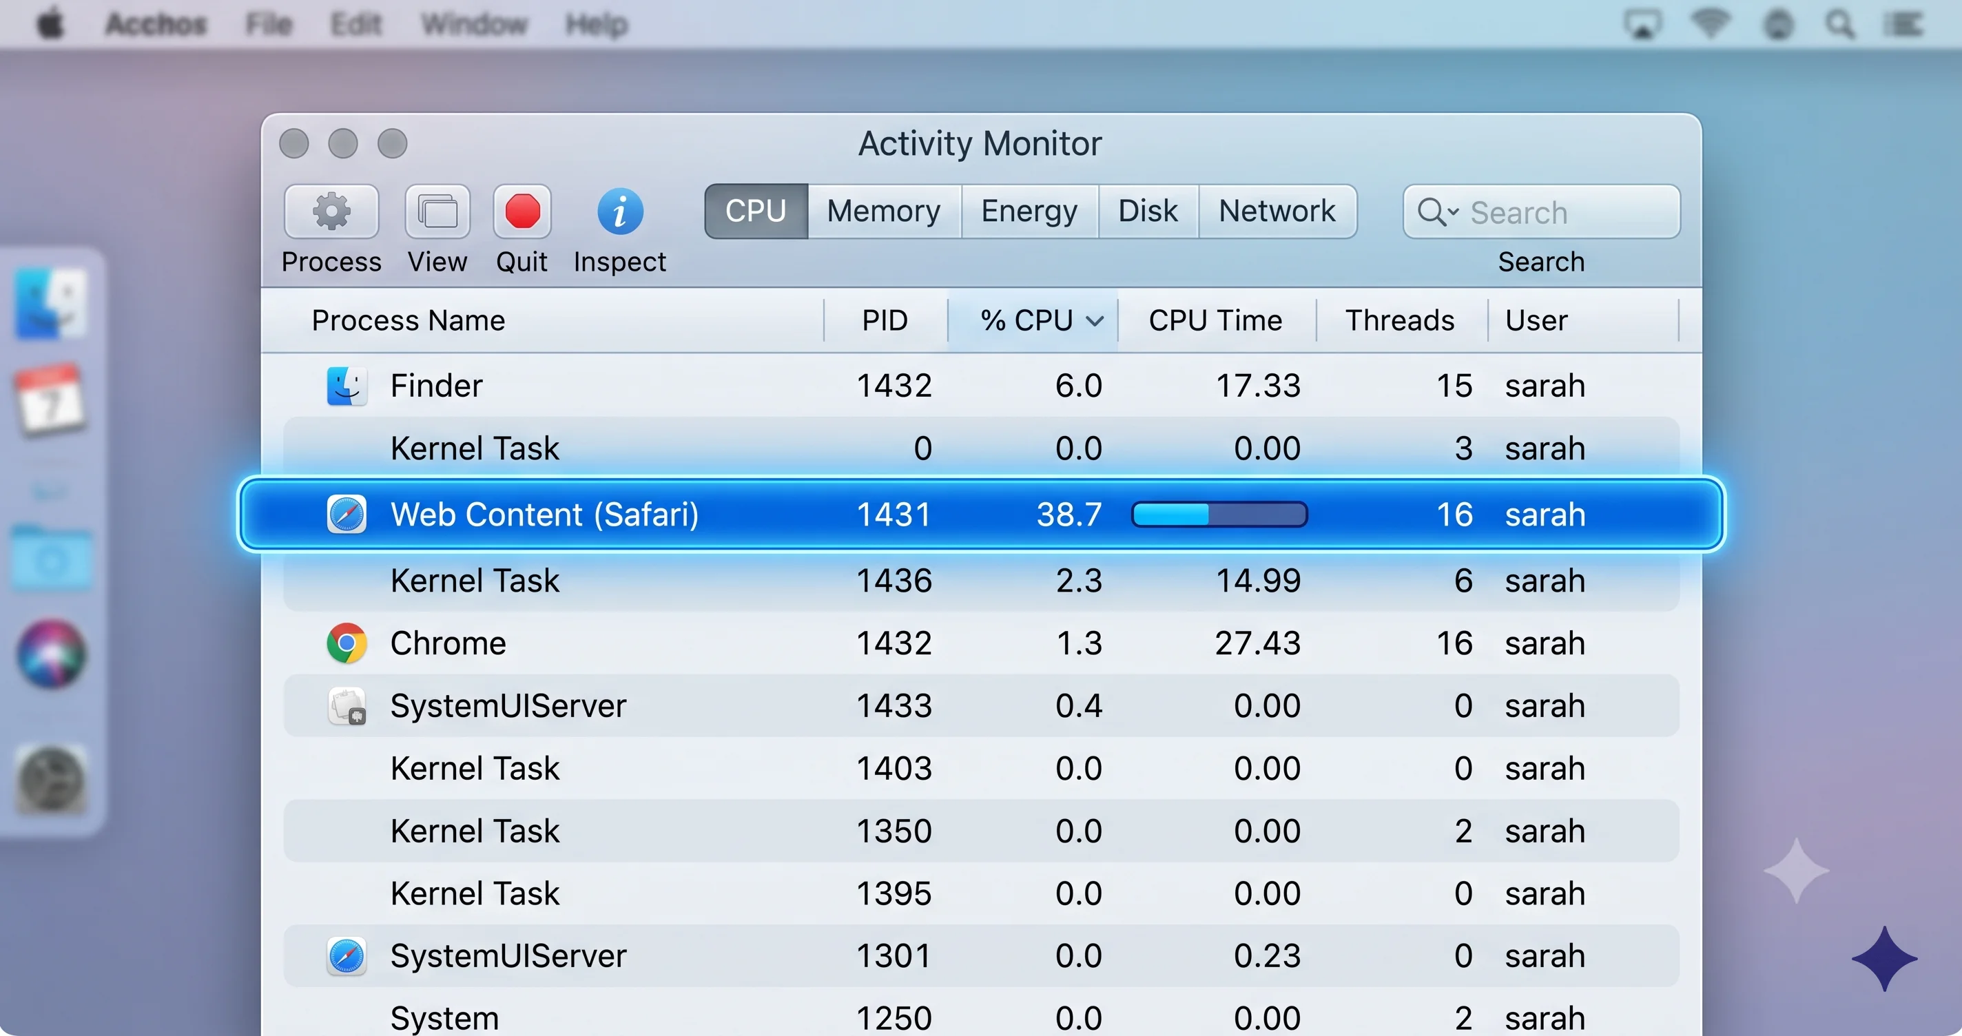
Task: Click the CPU usage bar in Safari row
Action: tap(1219, 514)
